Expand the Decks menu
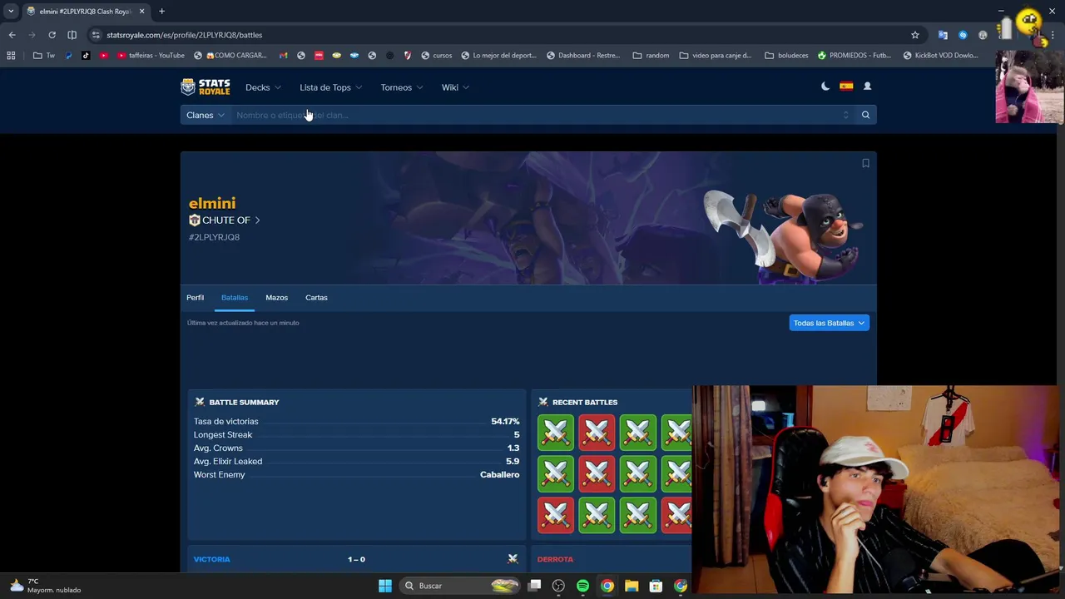 (x=263, y=87)
